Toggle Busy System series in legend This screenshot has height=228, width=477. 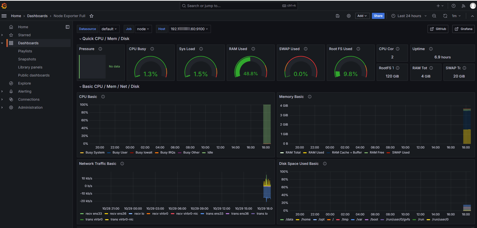click(95, 153)
